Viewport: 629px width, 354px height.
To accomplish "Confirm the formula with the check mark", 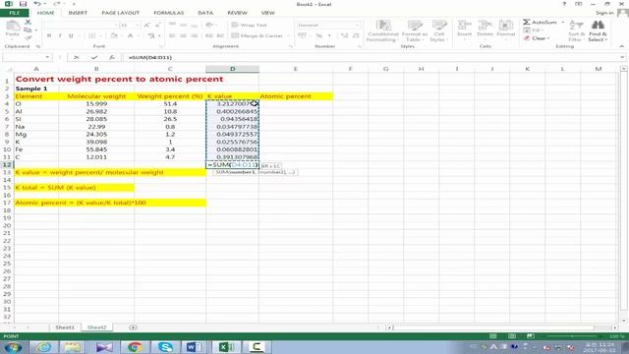I will 94,57.
